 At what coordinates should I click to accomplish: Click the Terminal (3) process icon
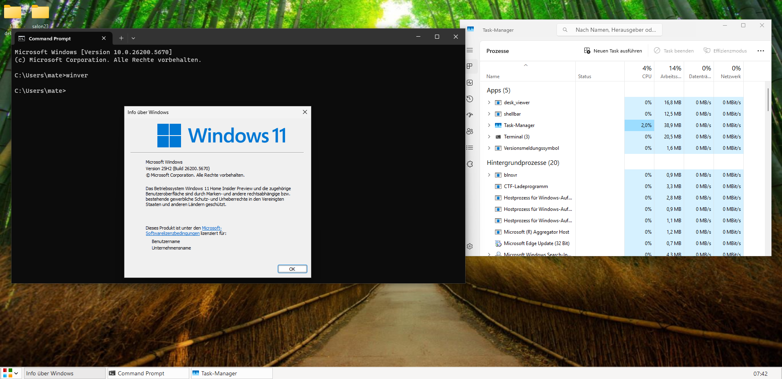point(498,137)
